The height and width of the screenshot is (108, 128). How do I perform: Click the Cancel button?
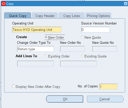tap(105, 99)
